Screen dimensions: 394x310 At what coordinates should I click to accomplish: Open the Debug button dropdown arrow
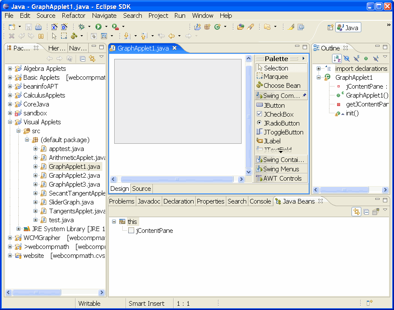89,27
